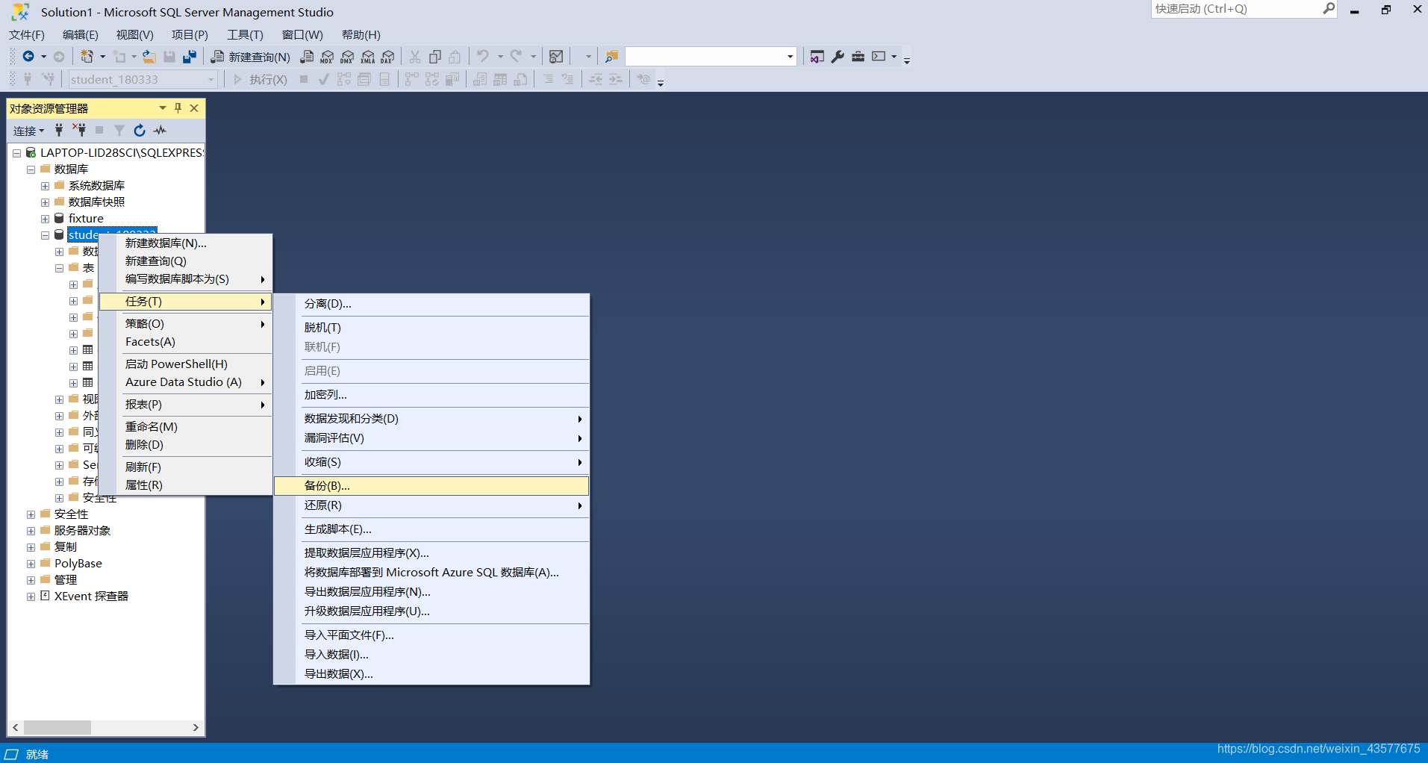This screenshot has width=1428, height=763.
Task: Select 导入数据(I)... menu entry
Action: (431, 655)
